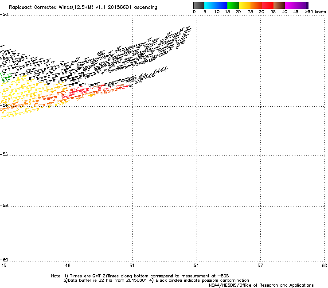Click the green 15-20 knots legend color

coord(233,5)
